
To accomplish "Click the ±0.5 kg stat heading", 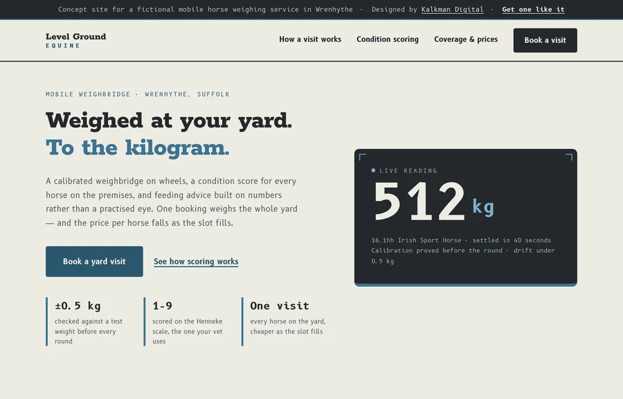I will point(78,305).
